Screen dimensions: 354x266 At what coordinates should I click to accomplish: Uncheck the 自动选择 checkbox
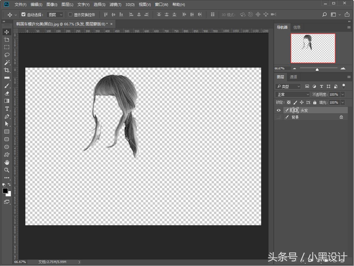point(24,14)
